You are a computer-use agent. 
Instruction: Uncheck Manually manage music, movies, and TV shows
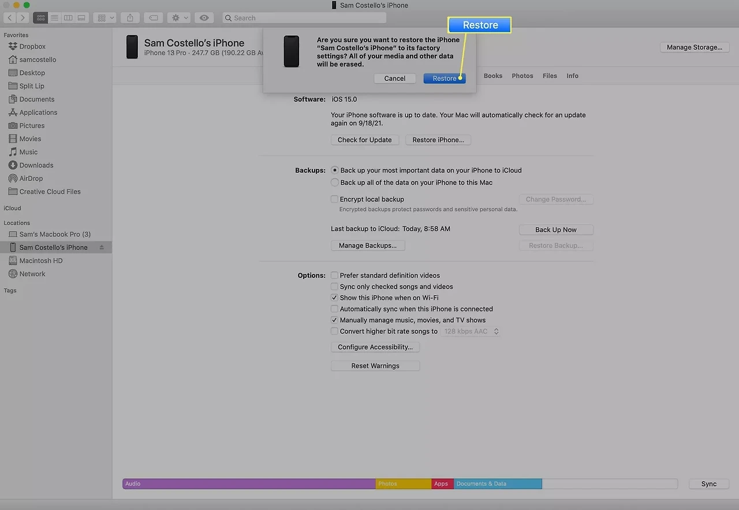[x=334, y=320]
